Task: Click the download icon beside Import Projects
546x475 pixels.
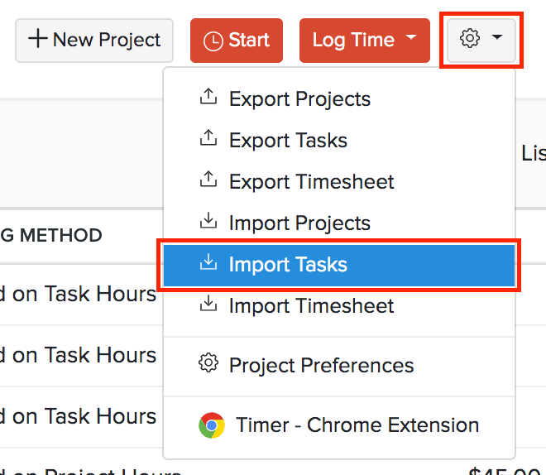Action: click(208, 223)
